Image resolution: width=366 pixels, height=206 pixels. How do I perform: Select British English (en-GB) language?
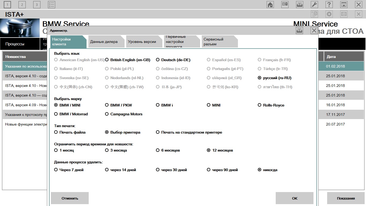point(128,60)
